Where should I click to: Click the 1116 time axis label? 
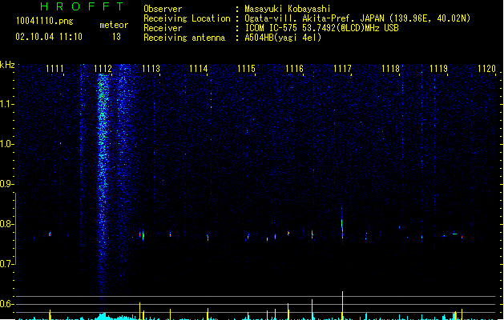[294, 69]
